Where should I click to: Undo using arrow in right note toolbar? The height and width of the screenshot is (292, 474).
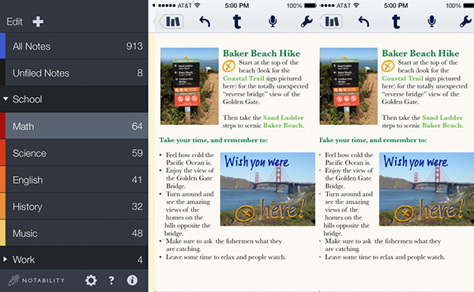(x=364, y=22)
